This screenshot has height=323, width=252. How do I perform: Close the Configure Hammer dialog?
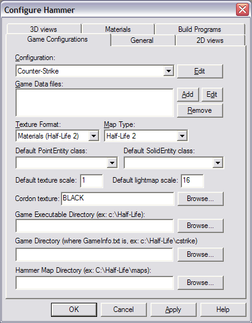pyautogui.click(x=242, y=9)
